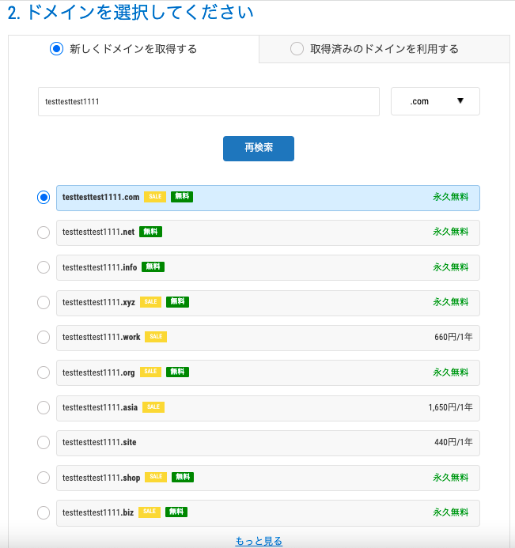Select the testtesttest1111.work radio button
Viewport: 515px width, 548px height.
(44, 337)
